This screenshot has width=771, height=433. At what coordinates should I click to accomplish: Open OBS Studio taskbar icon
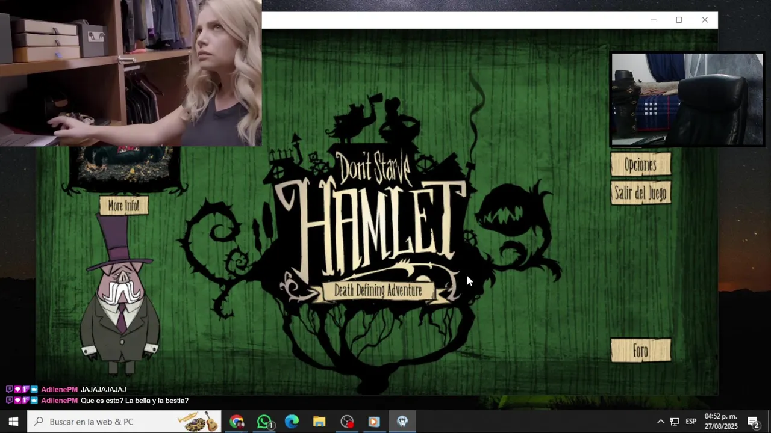tap(347, 422)
